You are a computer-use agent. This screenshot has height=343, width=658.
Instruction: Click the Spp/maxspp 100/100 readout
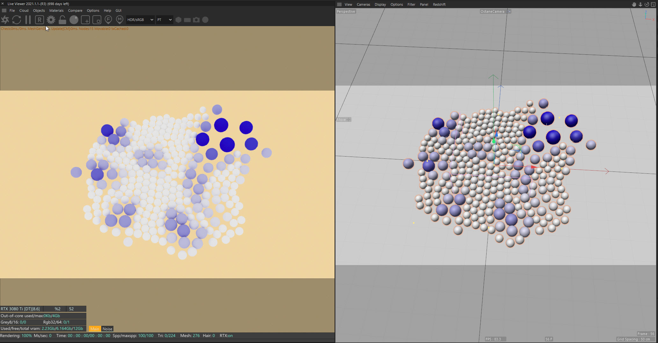tap(133, 335)
